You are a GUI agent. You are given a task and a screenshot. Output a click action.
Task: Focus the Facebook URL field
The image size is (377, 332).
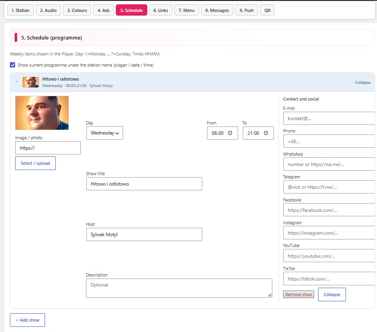point(329,210)
